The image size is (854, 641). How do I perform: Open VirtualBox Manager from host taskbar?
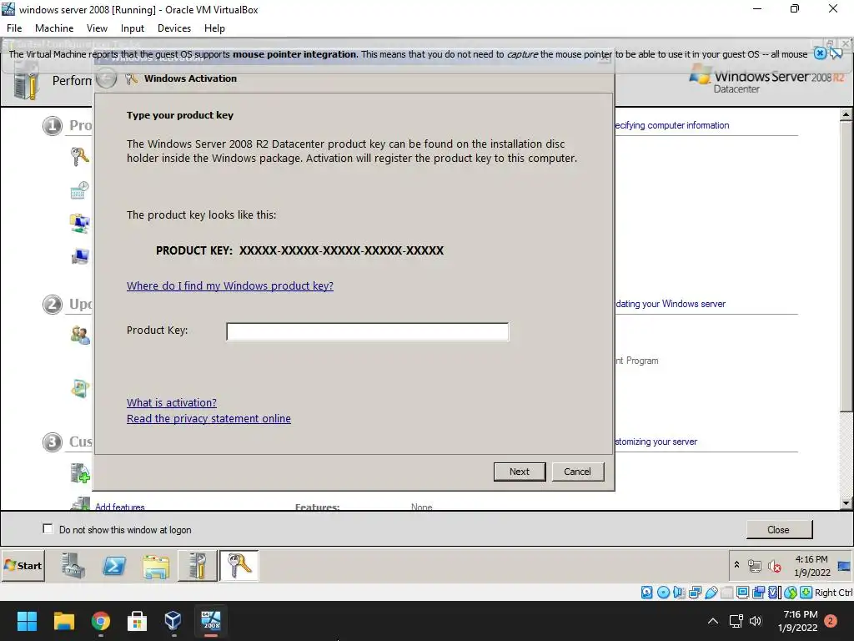coord(173,621)
